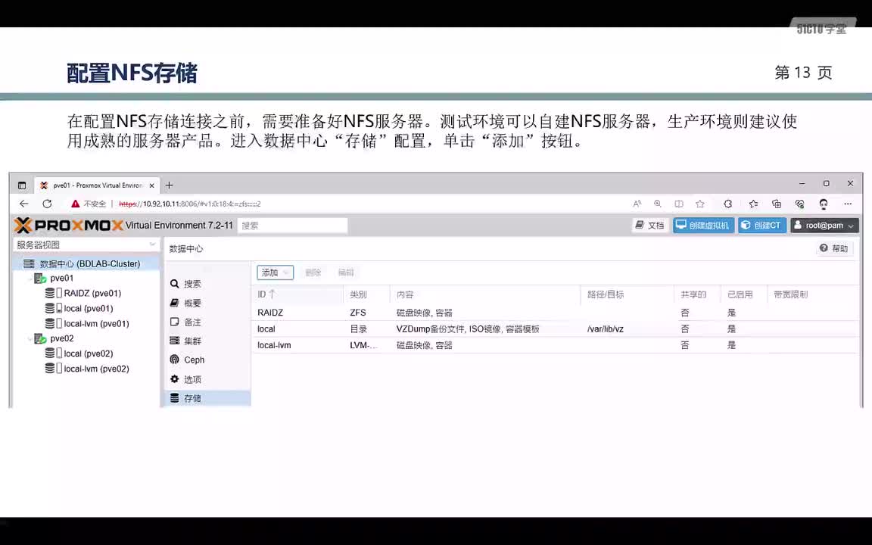Image resolution: width=872 pixels, height=545 pixels.
Task: Sort by the 路径/目标 column header
Action: pos(628,294)
